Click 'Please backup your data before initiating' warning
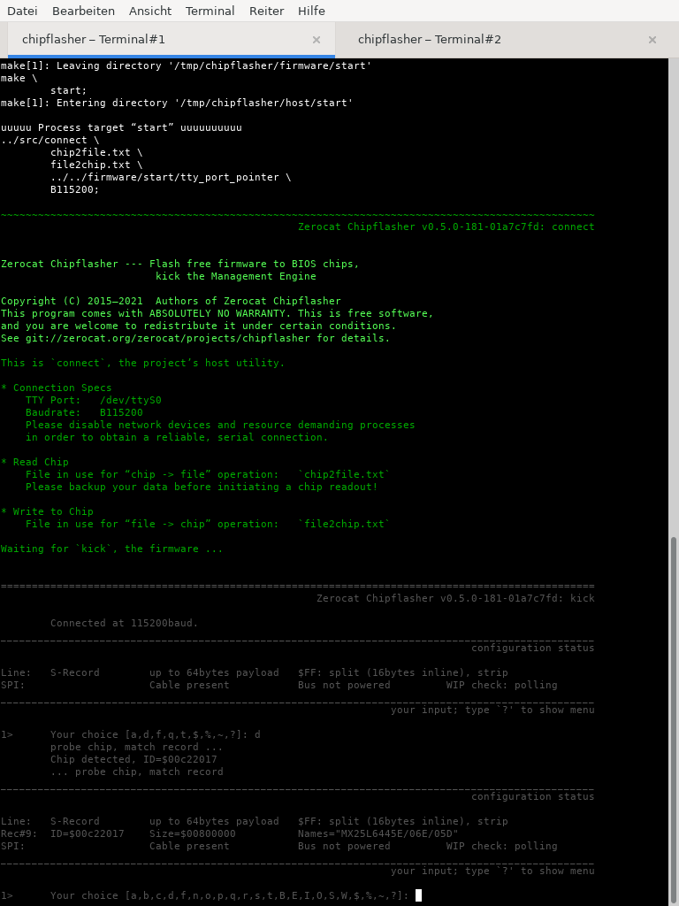Screen dimensions: 679x906 tap(202, 487)
